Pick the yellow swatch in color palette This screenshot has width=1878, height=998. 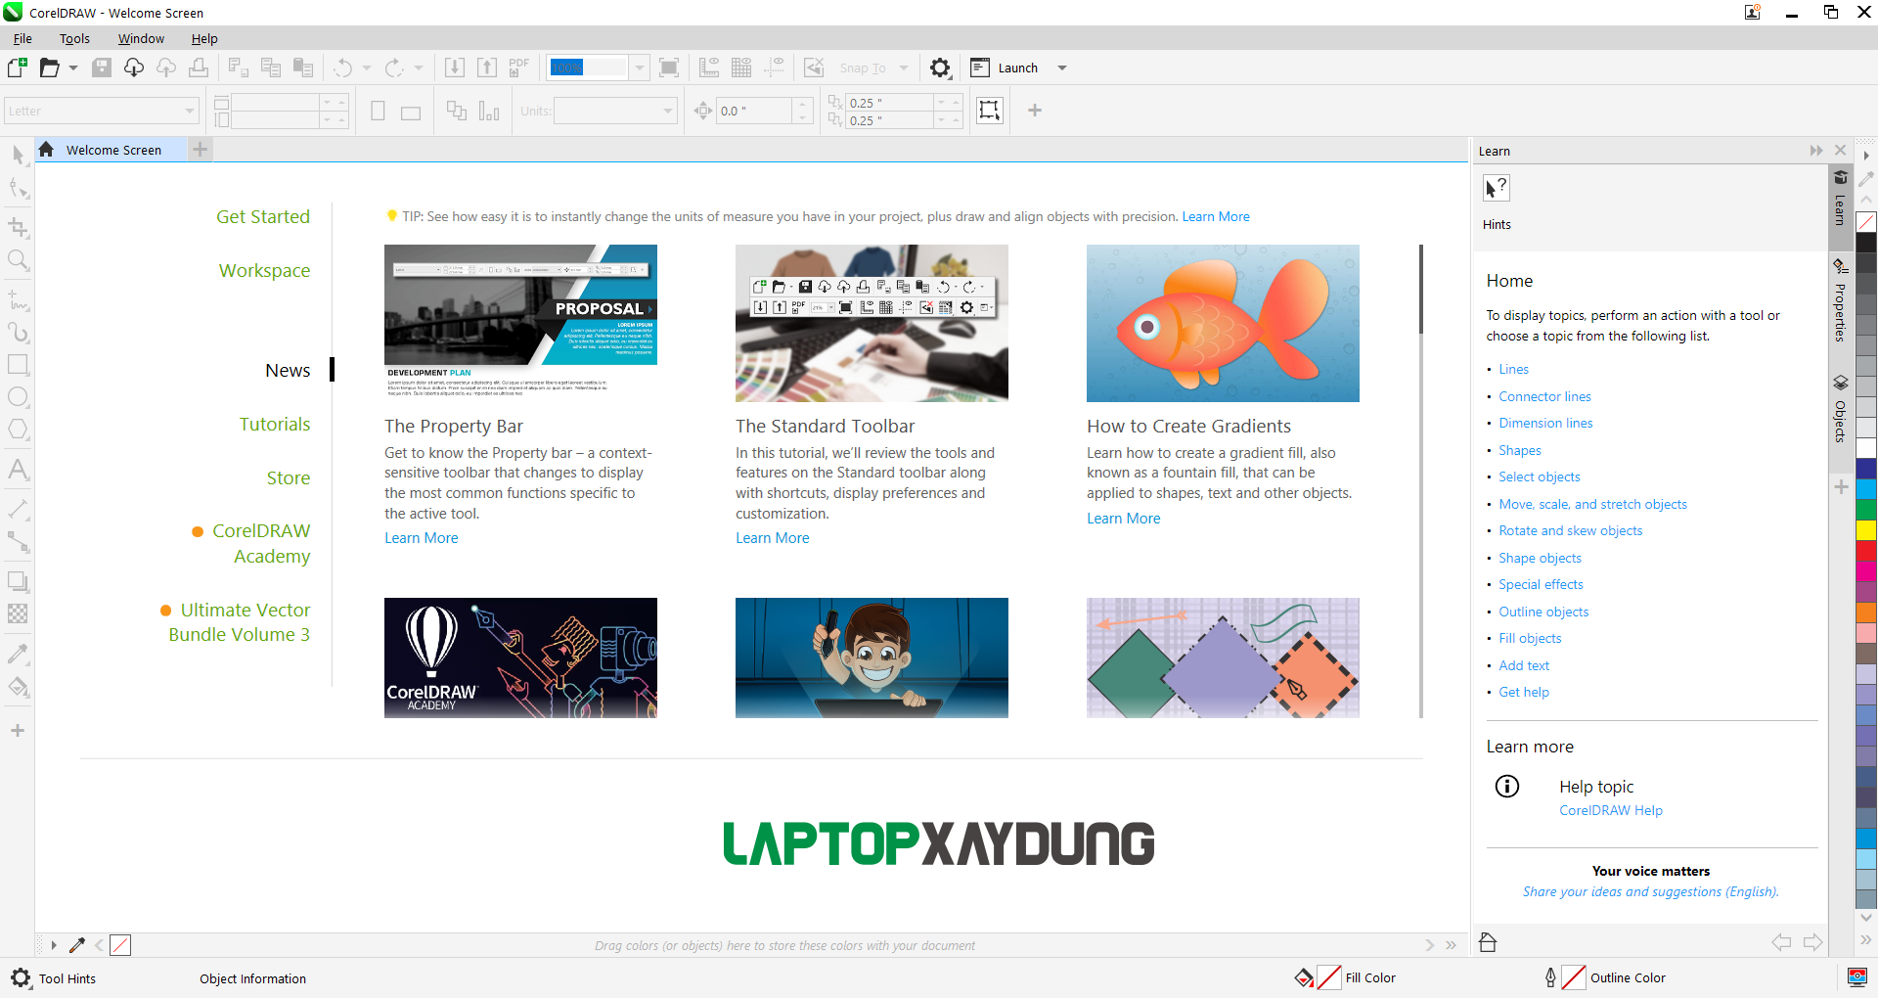point(1866,530)
